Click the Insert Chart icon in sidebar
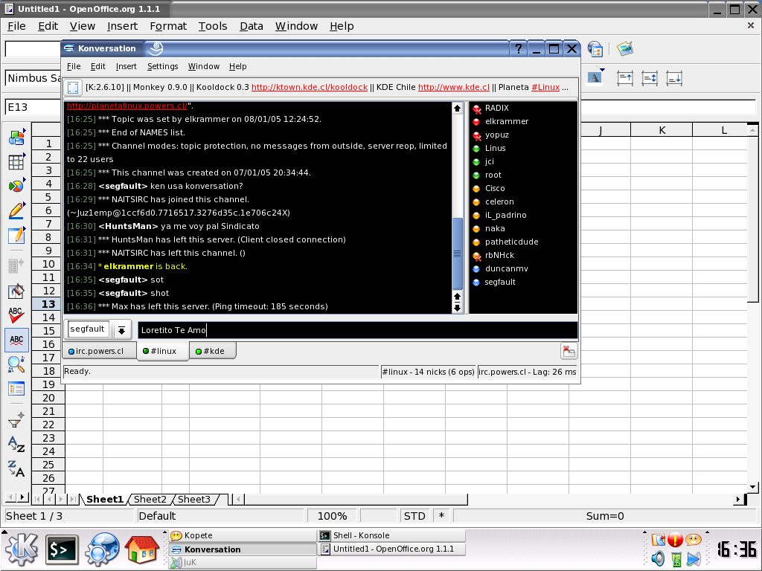Viewport: 762px width, 571px height. point(16,186)
